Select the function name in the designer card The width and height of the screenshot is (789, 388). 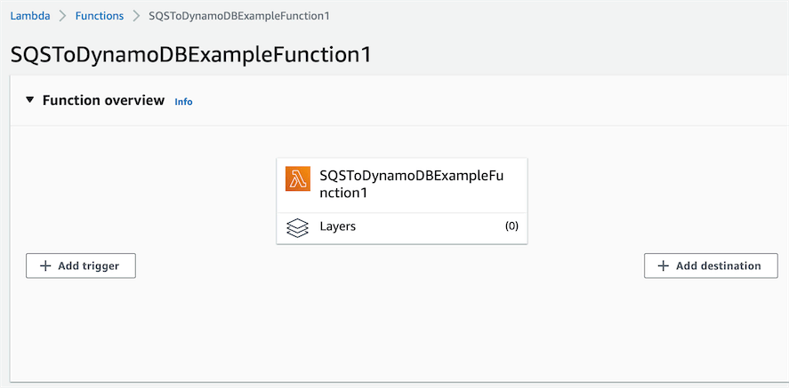411,184
